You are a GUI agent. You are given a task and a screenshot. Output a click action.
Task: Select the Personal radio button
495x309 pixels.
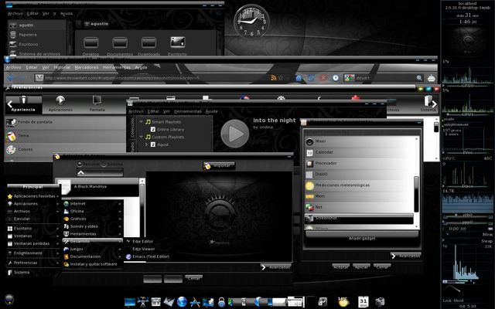pyautogui.click(x=80, y=165)
